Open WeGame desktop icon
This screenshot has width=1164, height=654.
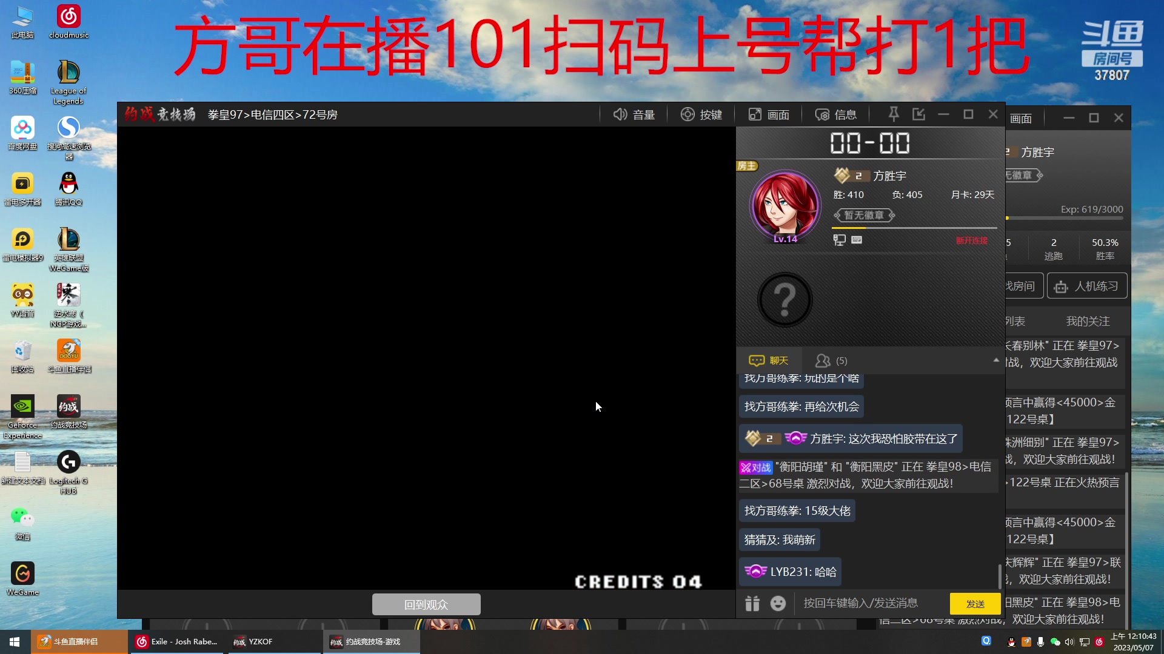(x=22, y=579)
